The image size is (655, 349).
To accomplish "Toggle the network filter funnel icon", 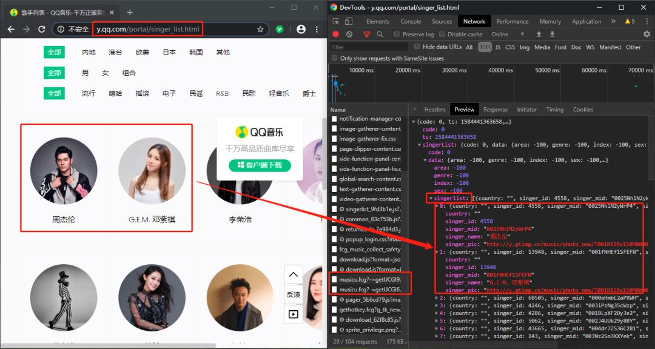I will [x=367, y=34].
